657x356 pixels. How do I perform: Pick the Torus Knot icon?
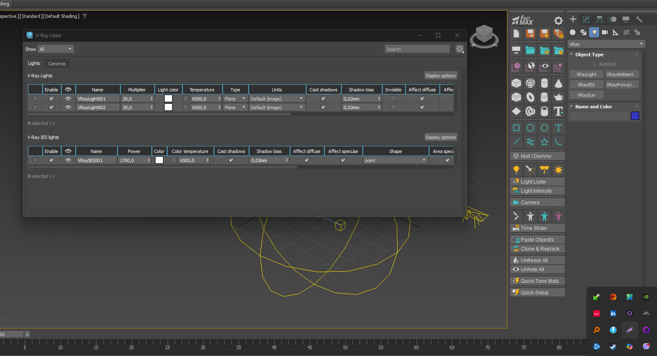(530, 111)
